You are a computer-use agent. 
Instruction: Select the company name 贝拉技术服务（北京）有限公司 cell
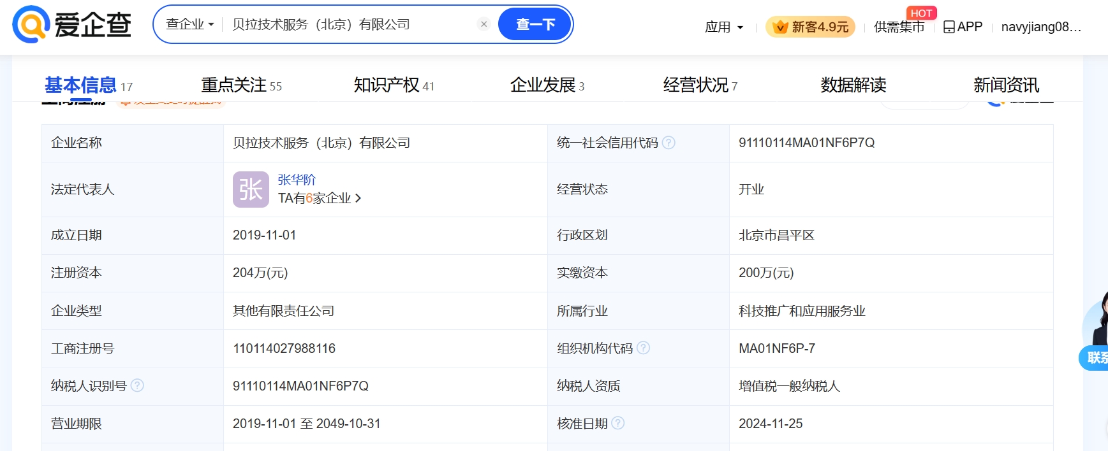(321, 143)
